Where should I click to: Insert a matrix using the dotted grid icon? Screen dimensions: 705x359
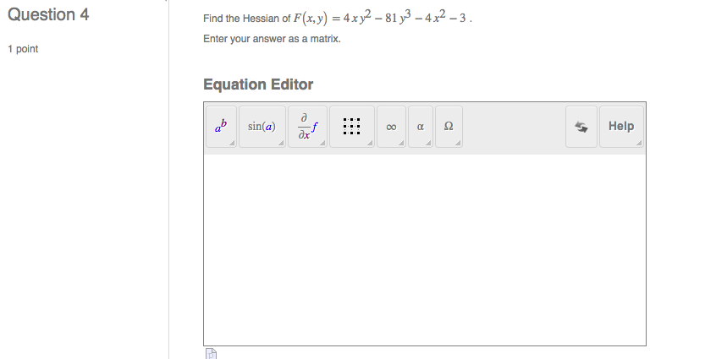click(x=352, y=127)
